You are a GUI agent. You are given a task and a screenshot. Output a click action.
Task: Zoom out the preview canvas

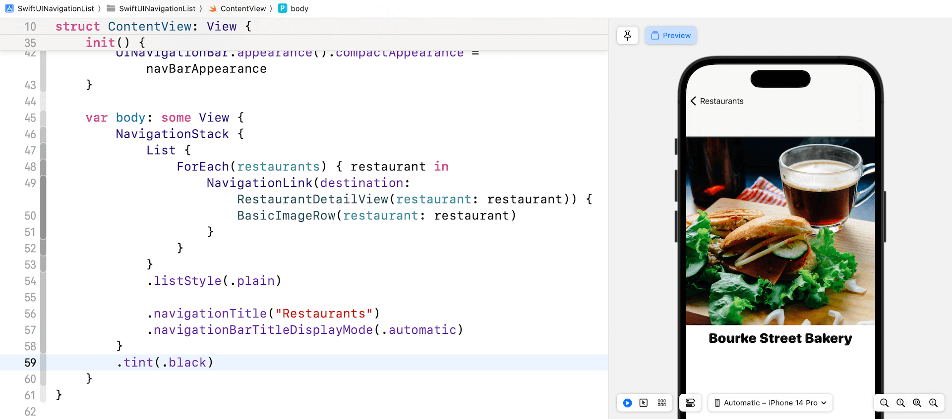point(884,403)
